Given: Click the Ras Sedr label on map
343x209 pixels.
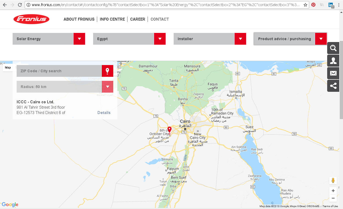Looking at the screenshot, I should (257, 149).
